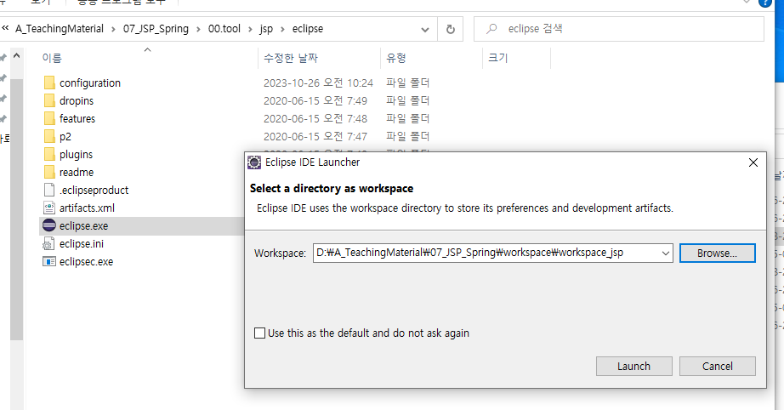This screenshot has width=784, height=410.
Task: Go to 00.tool in the breadcrumb
Action: point(224,29)
